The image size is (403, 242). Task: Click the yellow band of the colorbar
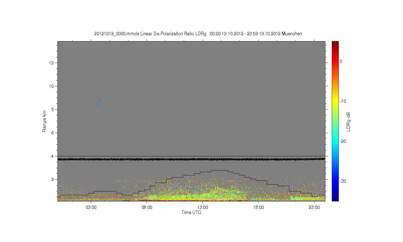point(335,101)
